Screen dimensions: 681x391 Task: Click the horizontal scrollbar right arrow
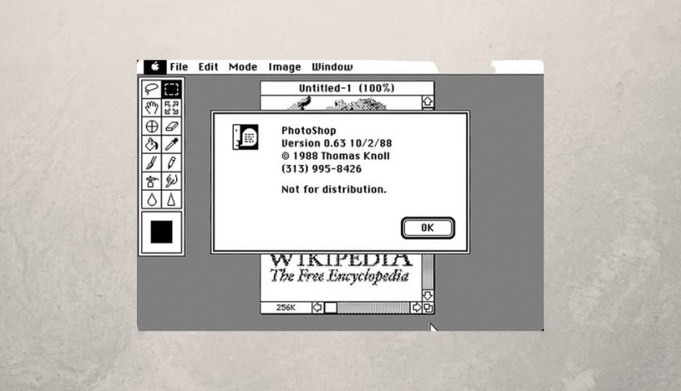416,307
